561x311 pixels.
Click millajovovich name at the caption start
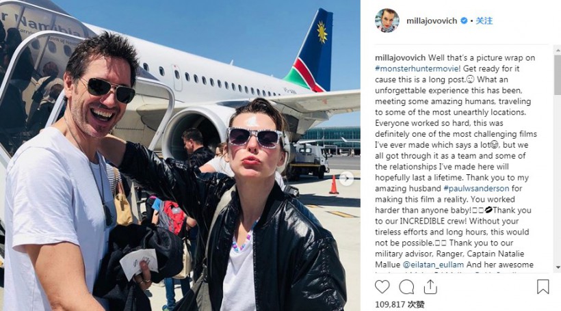pyautogui.click(x=400, y=58)
